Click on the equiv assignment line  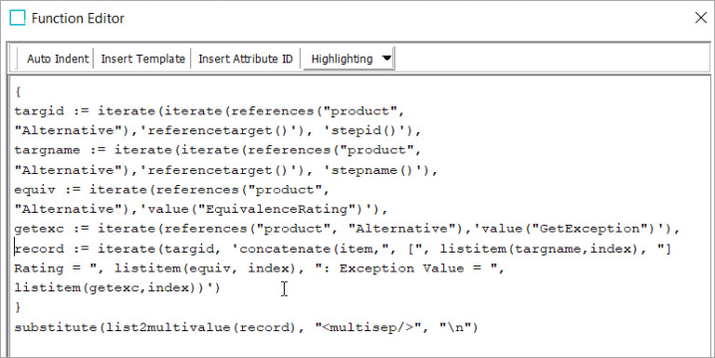click(171, 190)
